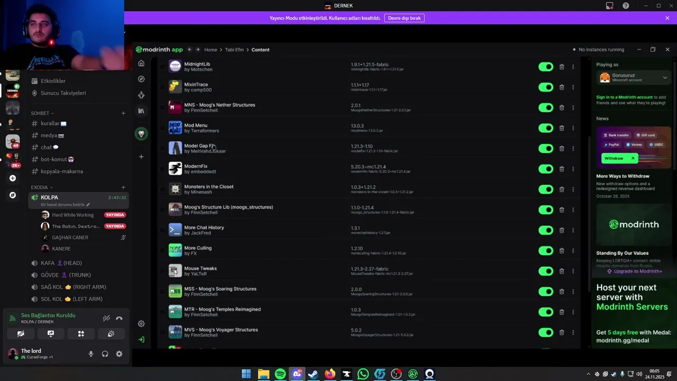Collapse the EXODIA channel category

tap(42, 187)
